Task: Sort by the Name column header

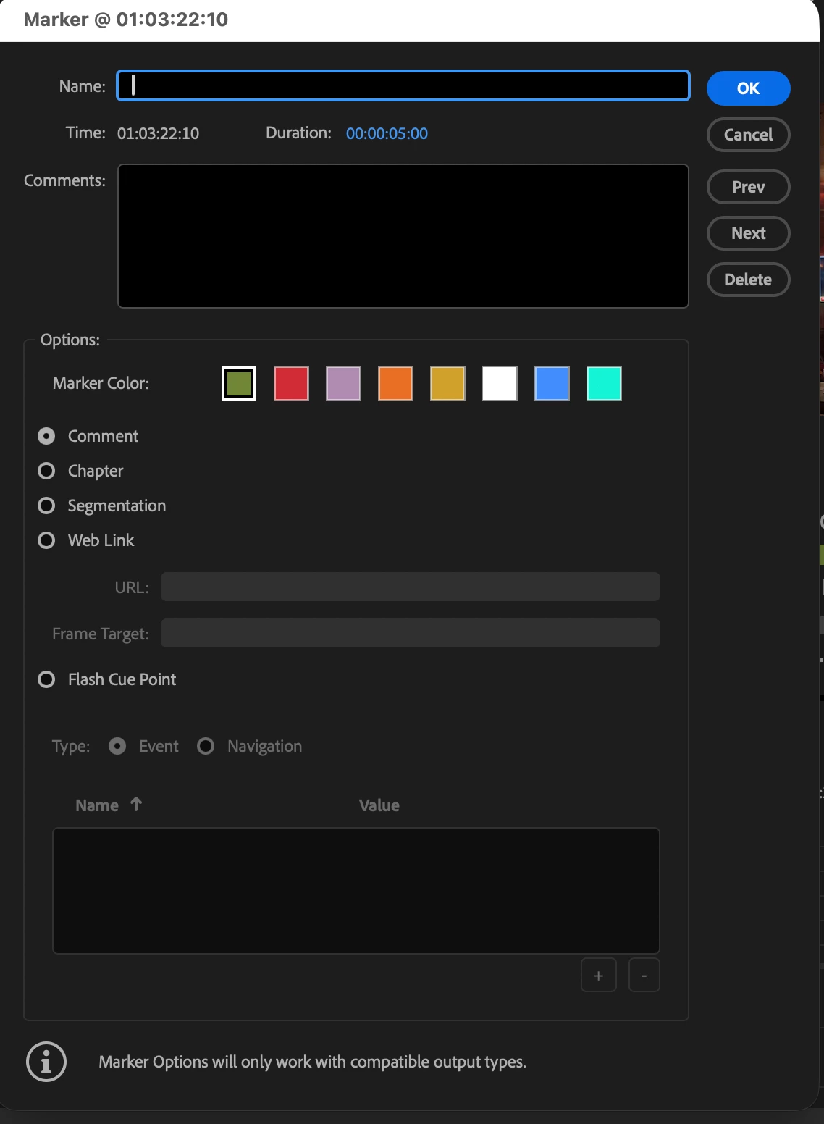Action: point(97,805)
